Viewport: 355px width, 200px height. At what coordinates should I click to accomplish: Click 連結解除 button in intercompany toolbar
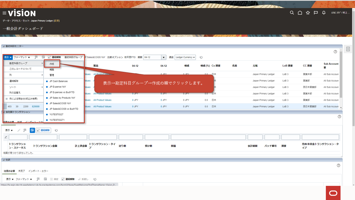43,130
